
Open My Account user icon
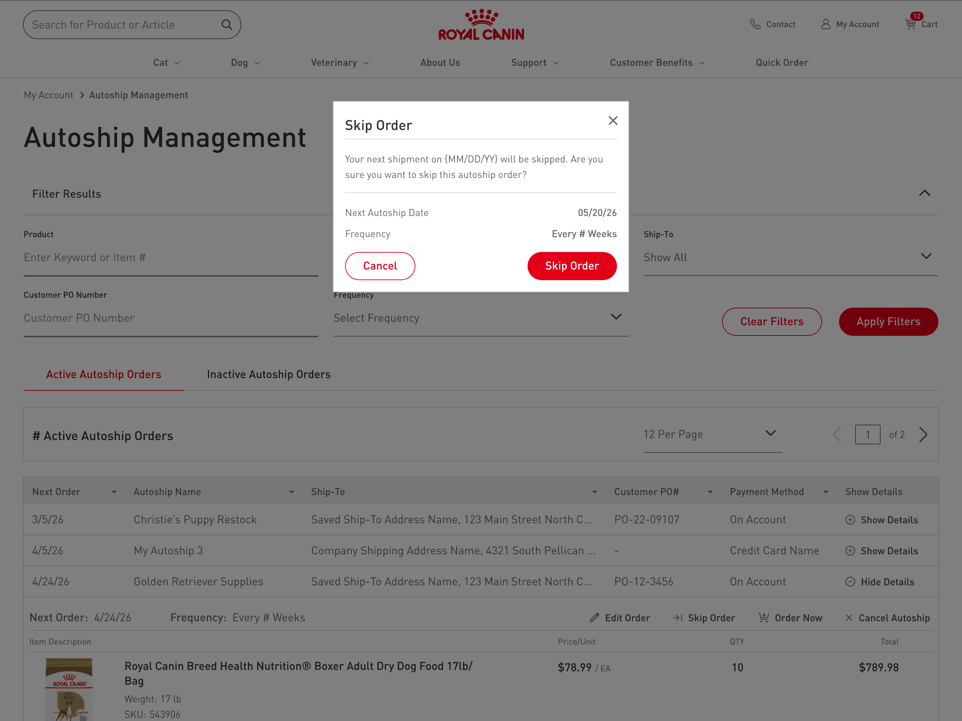(825, 24)
